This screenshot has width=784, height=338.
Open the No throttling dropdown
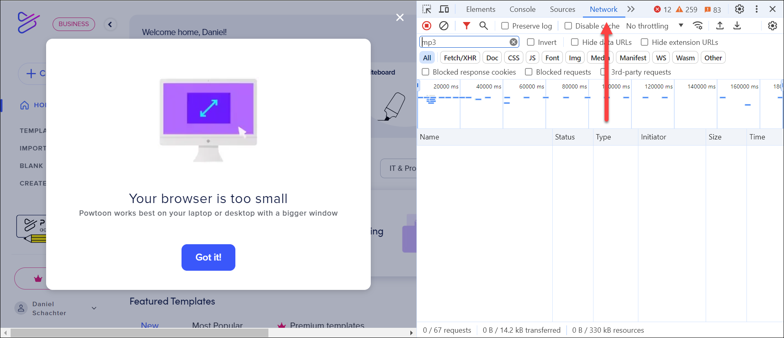tap(655, 26)
